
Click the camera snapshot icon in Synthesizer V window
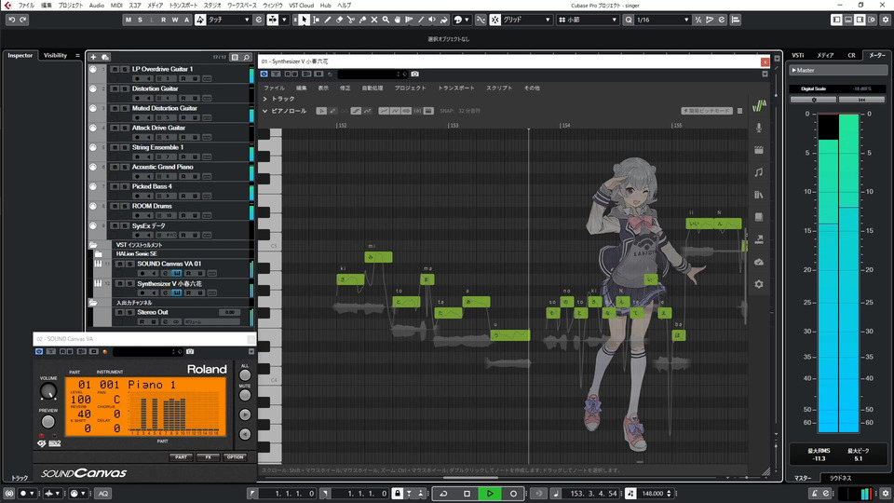[x=414, y=75]
